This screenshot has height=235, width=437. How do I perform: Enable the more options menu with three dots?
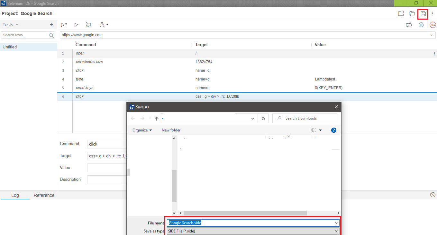(x=432, y=14)
